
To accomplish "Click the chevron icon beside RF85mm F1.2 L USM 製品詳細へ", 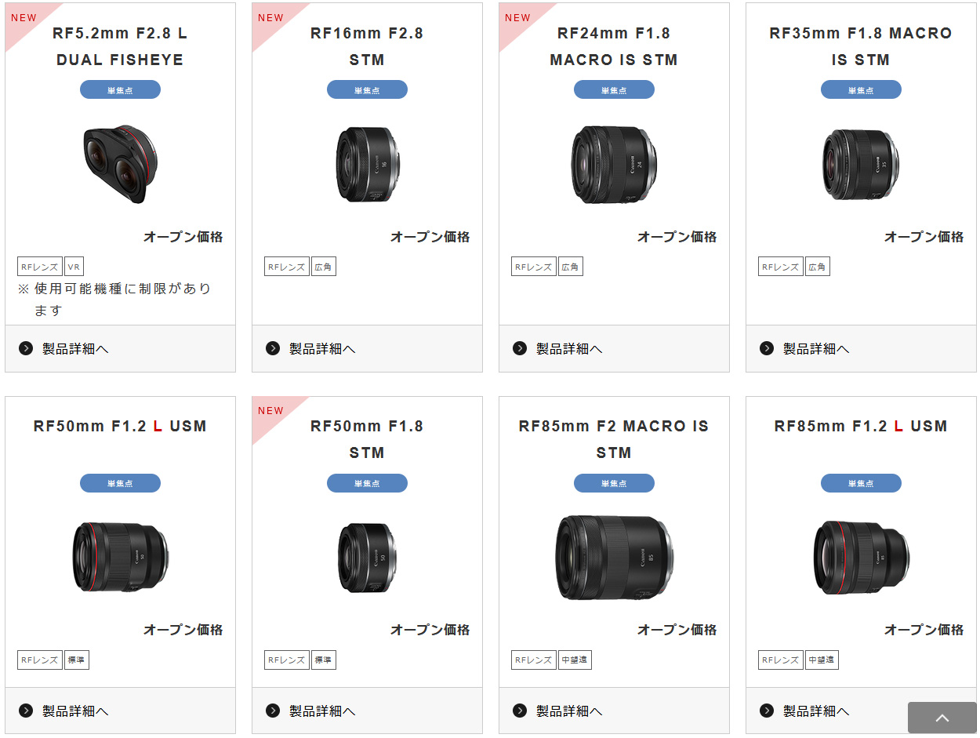I will click(766, 711).
